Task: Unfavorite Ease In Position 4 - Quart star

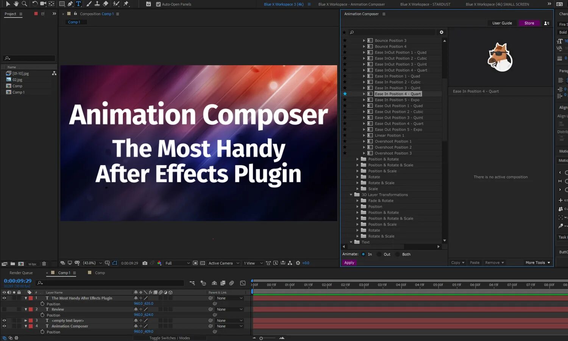Action: (x=345, y=94)
